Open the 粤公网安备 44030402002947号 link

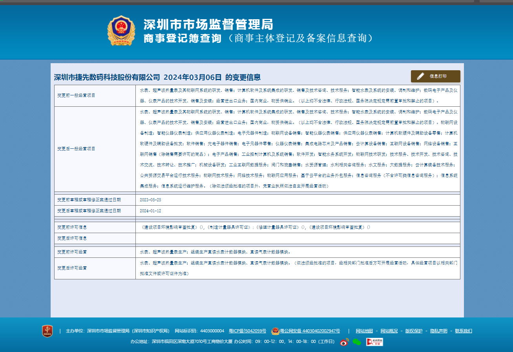point(310,331)
